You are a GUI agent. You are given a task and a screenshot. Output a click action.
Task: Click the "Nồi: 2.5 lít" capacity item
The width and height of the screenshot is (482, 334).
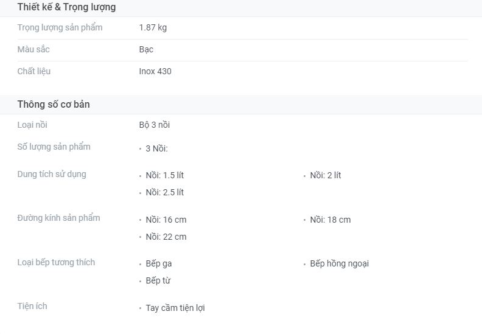[164, 192]
